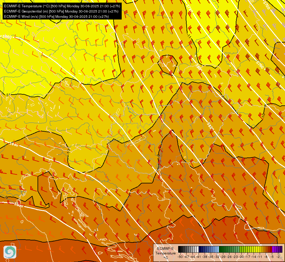Screen dimensions: 285x262
Task: Click the 5900 geopotential contour label
Action: pyautogui.click(x=19, y=205)
